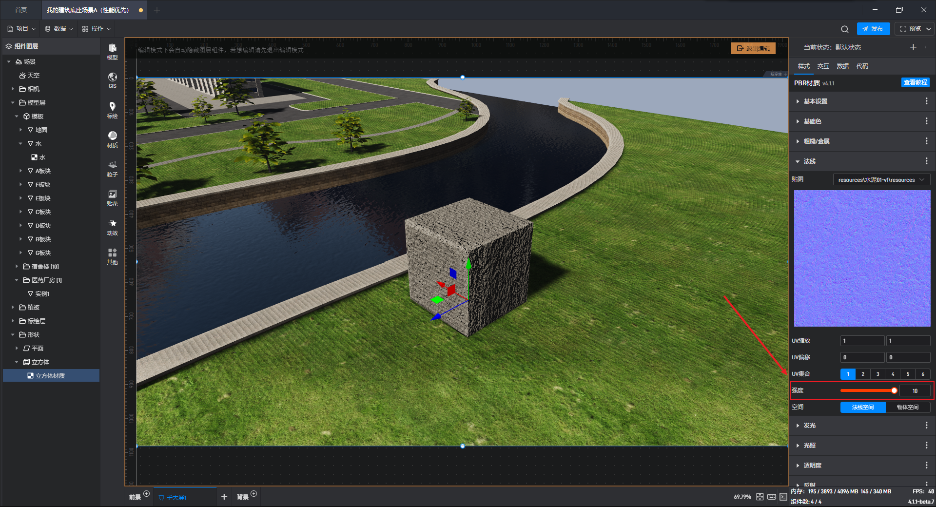Screen dimensions: 936x507
Task: Open the 模型 (model) tool icon
Action: (x=112, y=51)
